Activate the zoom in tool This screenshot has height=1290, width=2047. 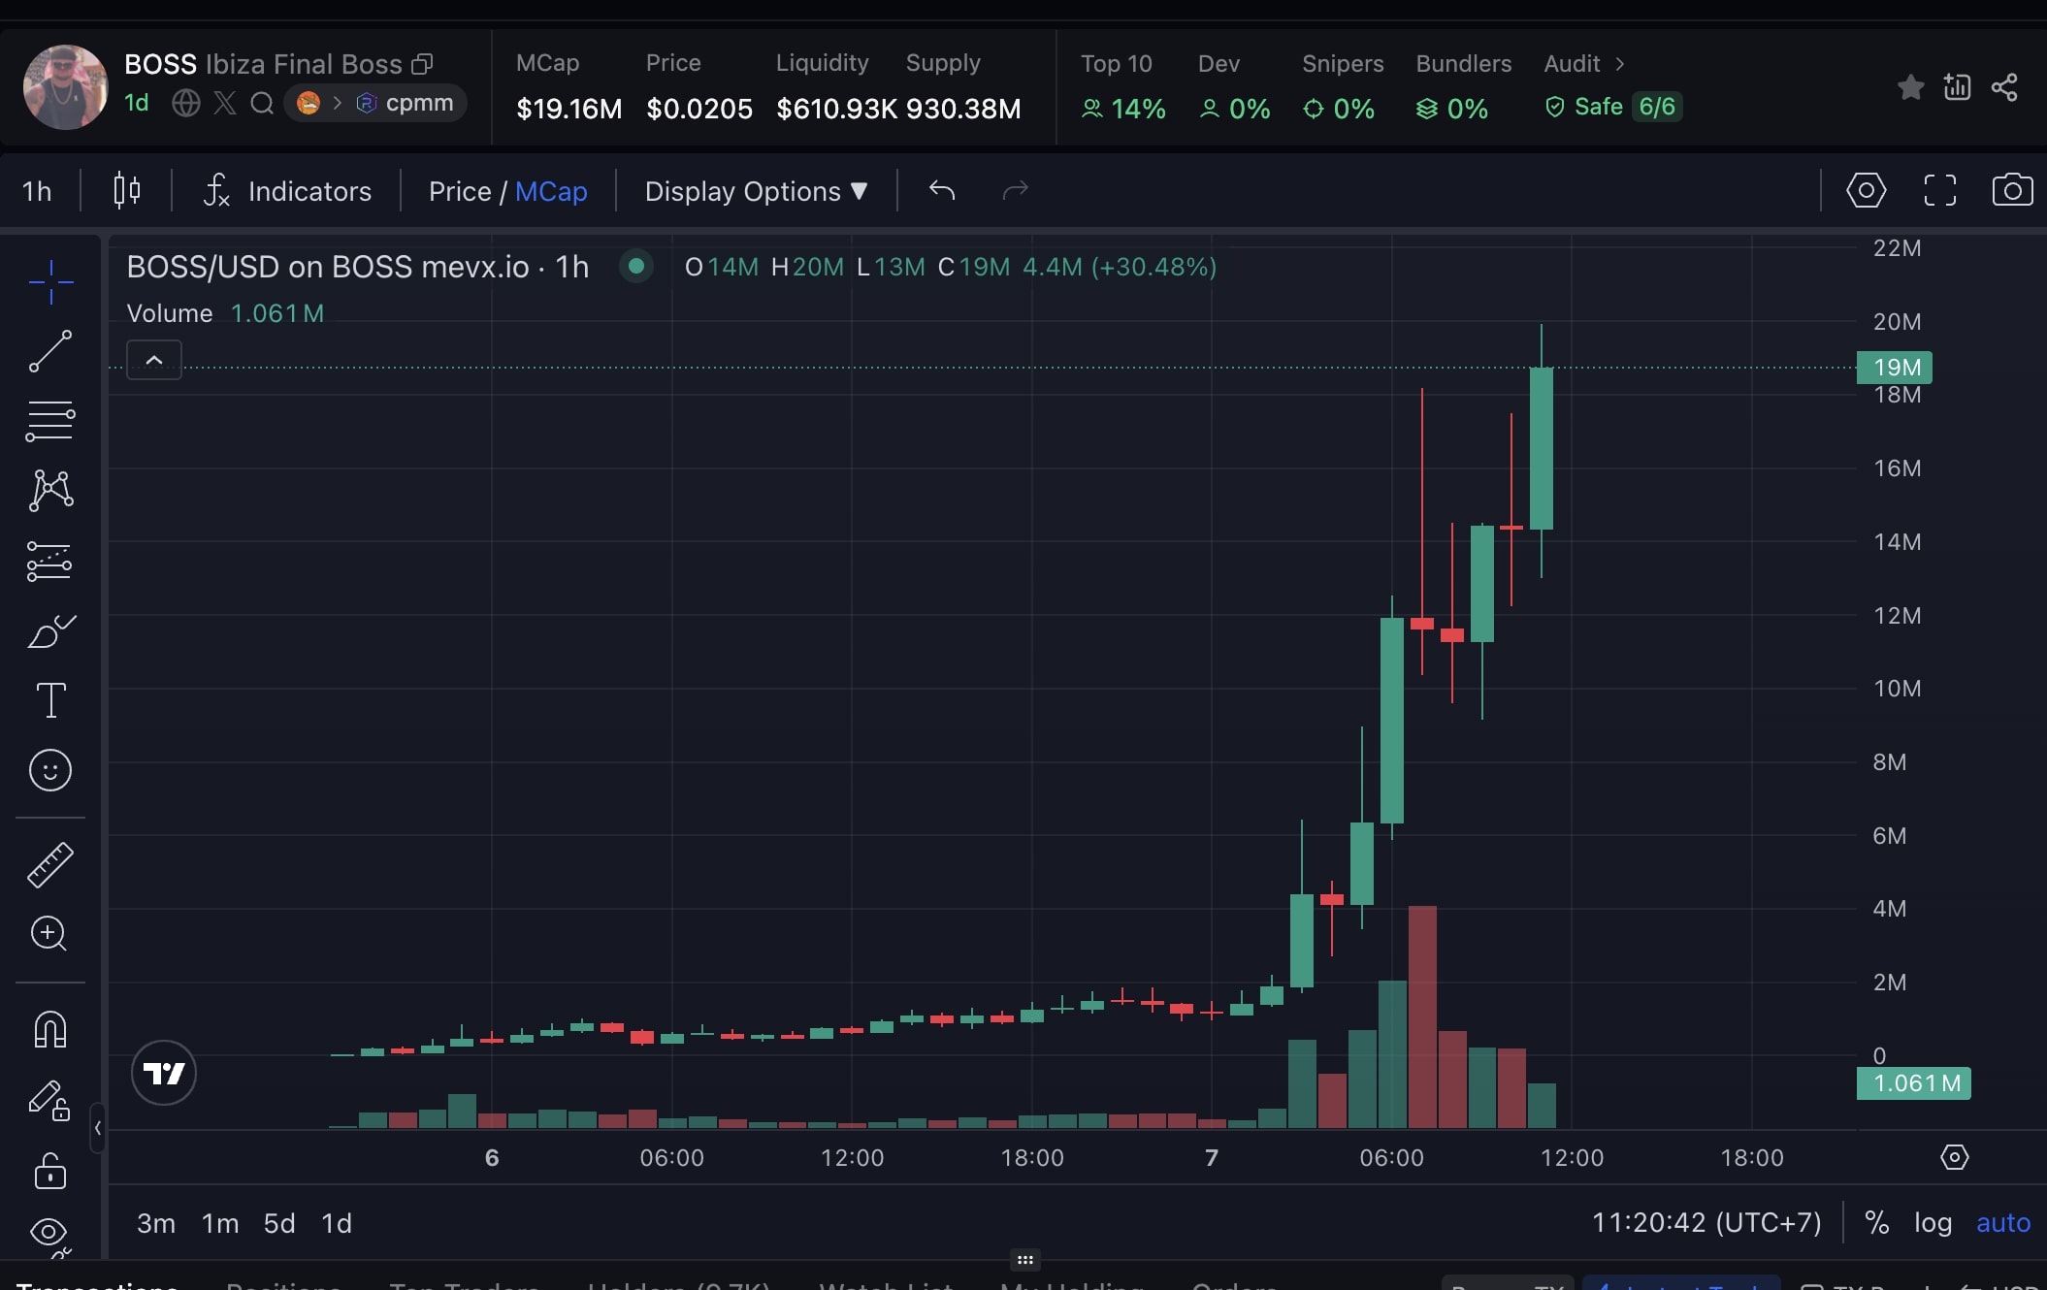click(x=50, y=933)
